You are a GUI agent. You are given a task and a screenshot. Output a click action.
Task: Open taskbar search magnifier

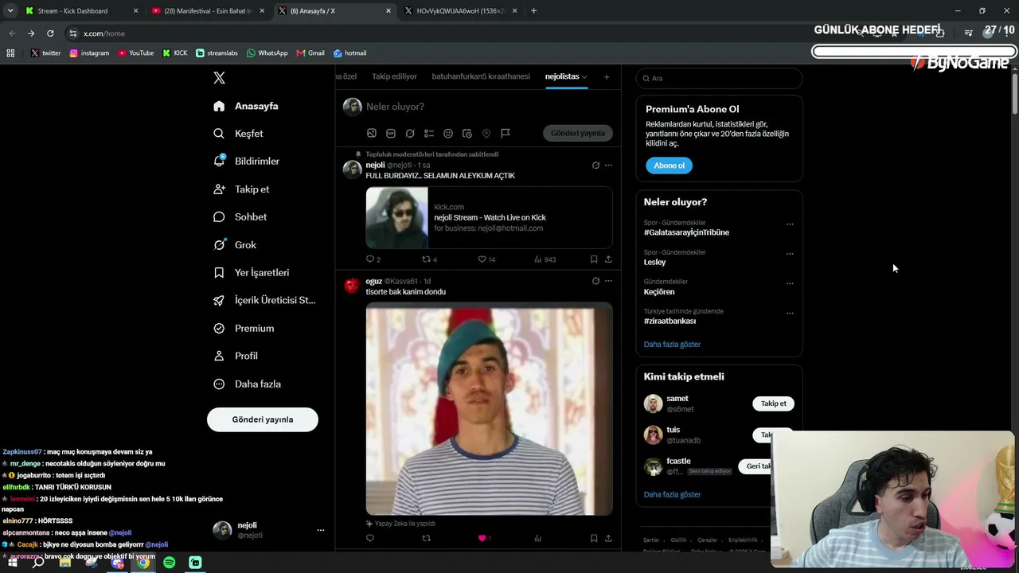coord(38,563)
